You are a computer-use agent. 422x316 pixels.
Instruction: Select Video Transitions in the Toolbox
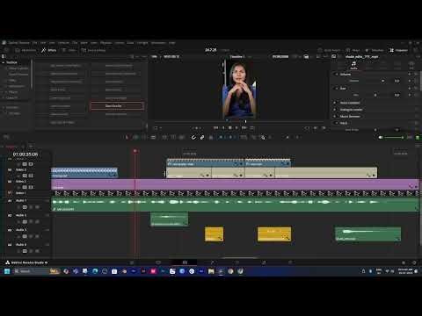18,68
